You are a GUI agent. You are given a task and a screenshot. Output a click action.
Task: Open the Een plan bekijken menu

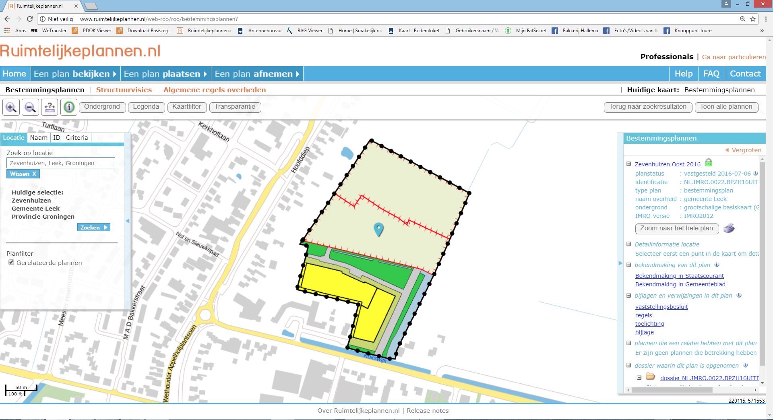tap(75, 74)
